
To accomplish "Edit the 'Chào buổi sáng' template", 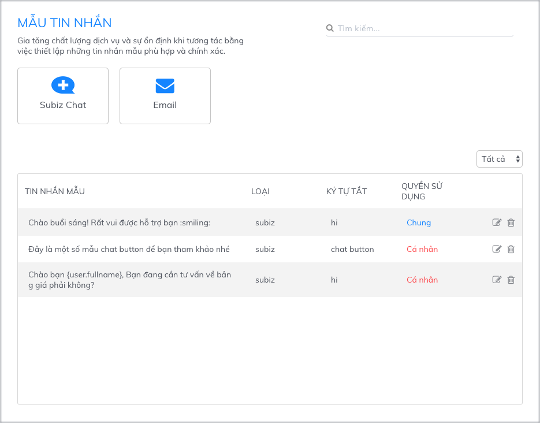I will click(x=497, y=222).
